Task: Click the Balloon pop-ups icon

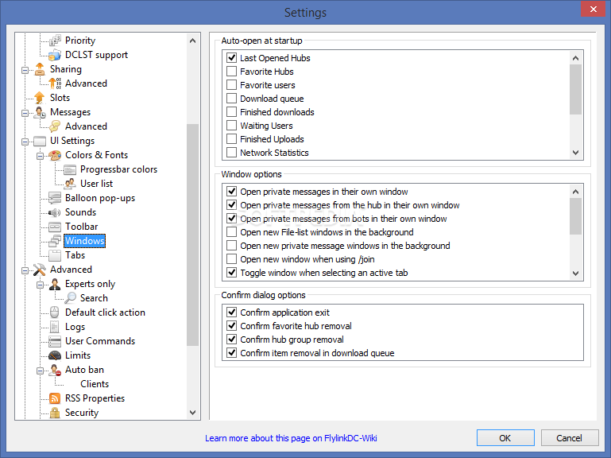Action: click(x=55, y=198)
